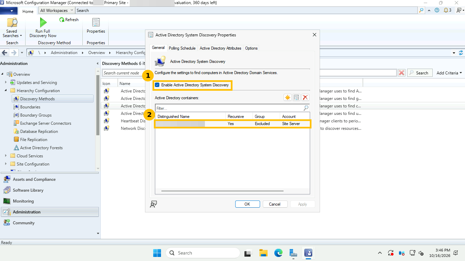Open Saved Searches in the ribbon

[12, 28]
